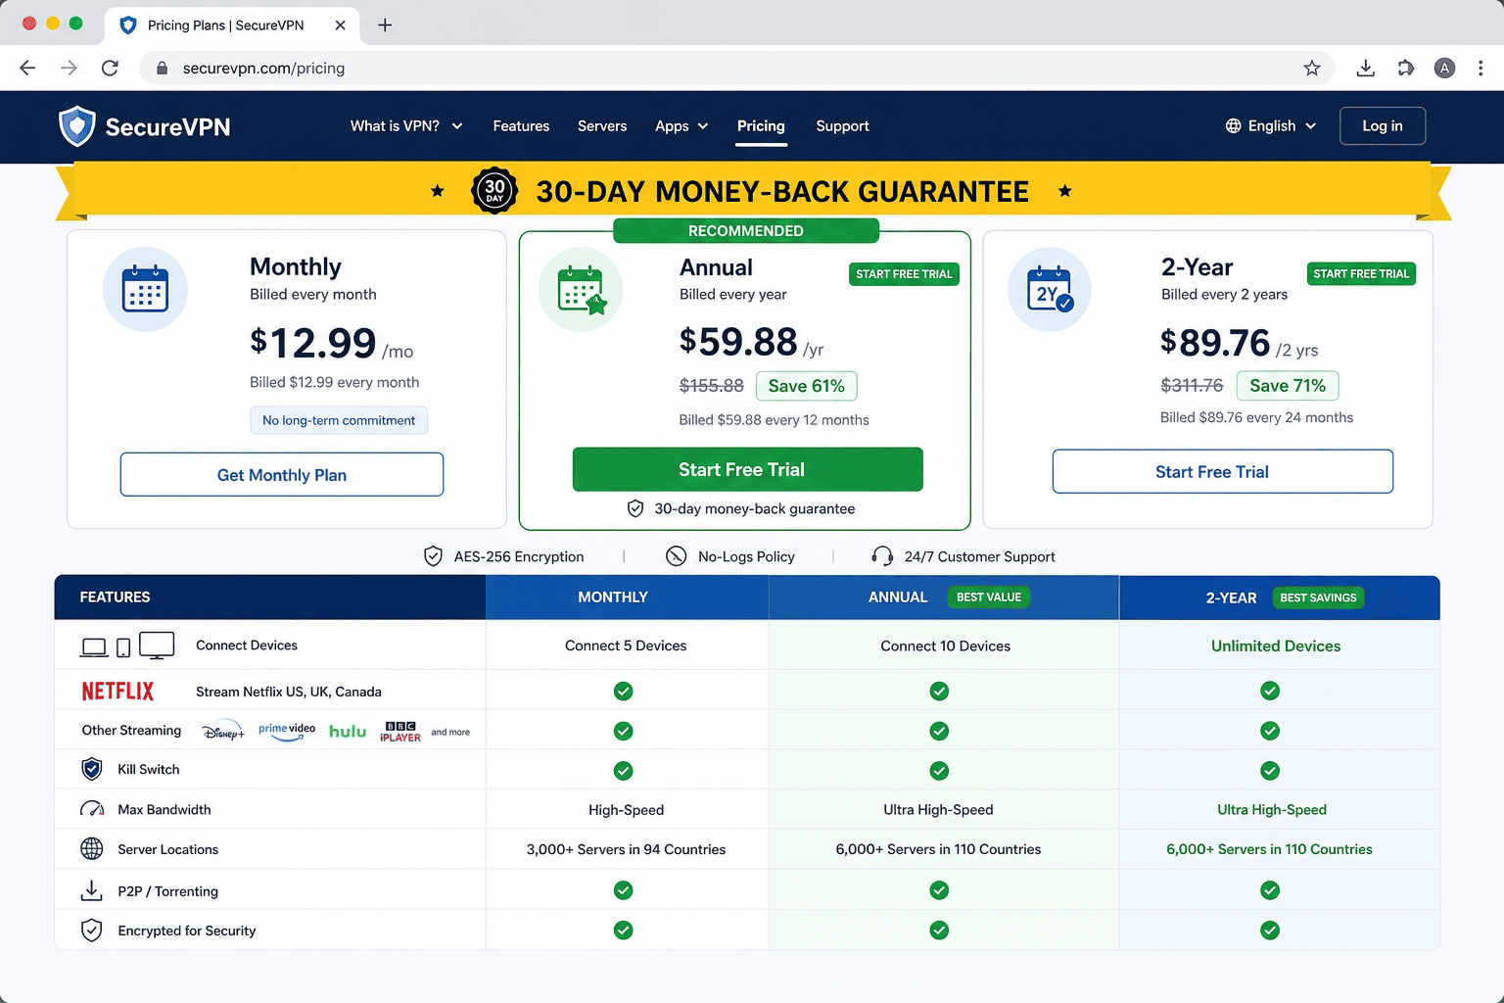1504x1003 pixels.
Task: Bookmark this page with the star icon
Action: pos(1312,68)
